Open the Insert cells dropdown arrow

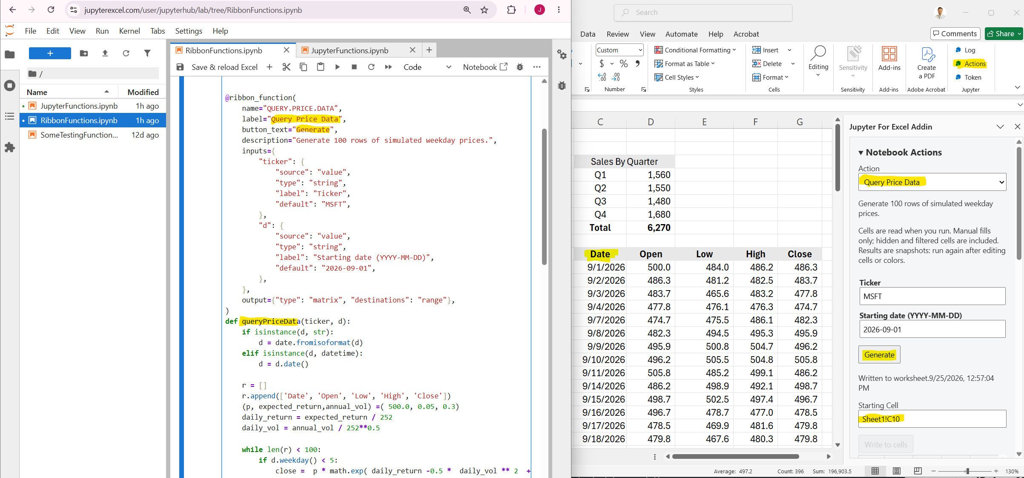[x=789, y=50]
